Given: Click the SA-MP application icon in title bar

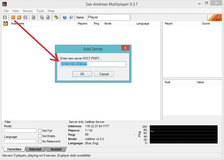Looking at the screenshot, I should coord(5,4).
